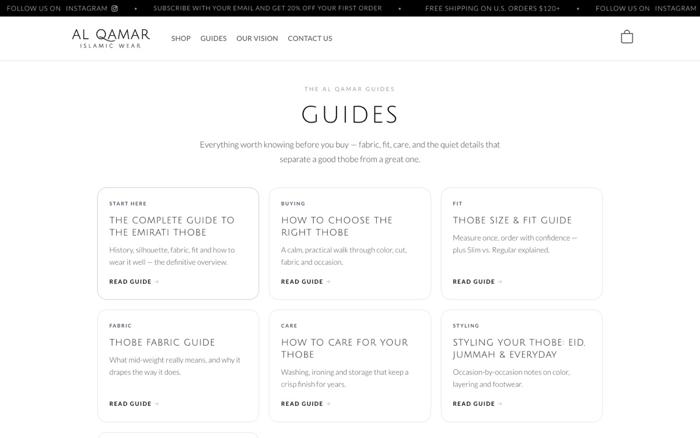
Task: Click the free shipping on U.S. orders announcement
Action: point(492,8)
